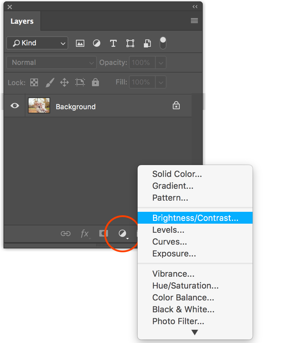Screen dimensions: 286x343
Task: Choose the Curves adjustment option
Action: (170, 242)
